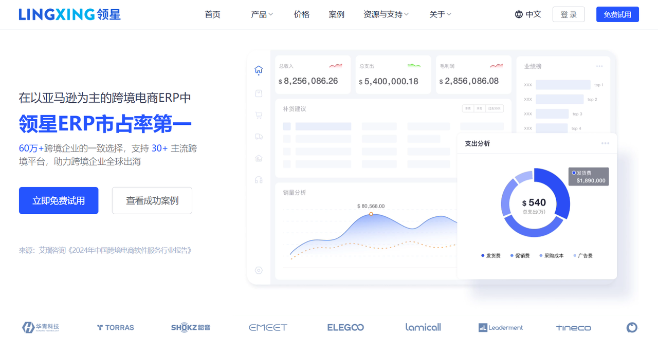Screen dimensions: 658x355
Task: Click the TORRAS customer logo
Action: click(116, 327)
